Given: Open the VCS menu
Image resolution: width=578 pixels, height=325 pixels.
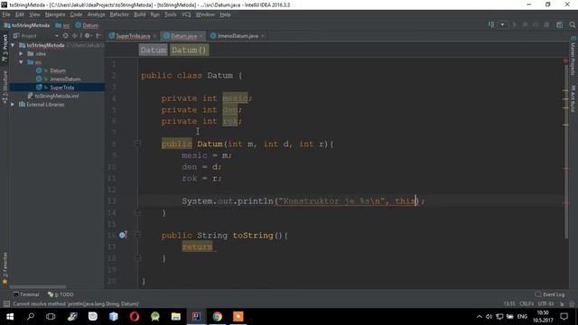Looking at the screenshot, I should click(186, 14).
